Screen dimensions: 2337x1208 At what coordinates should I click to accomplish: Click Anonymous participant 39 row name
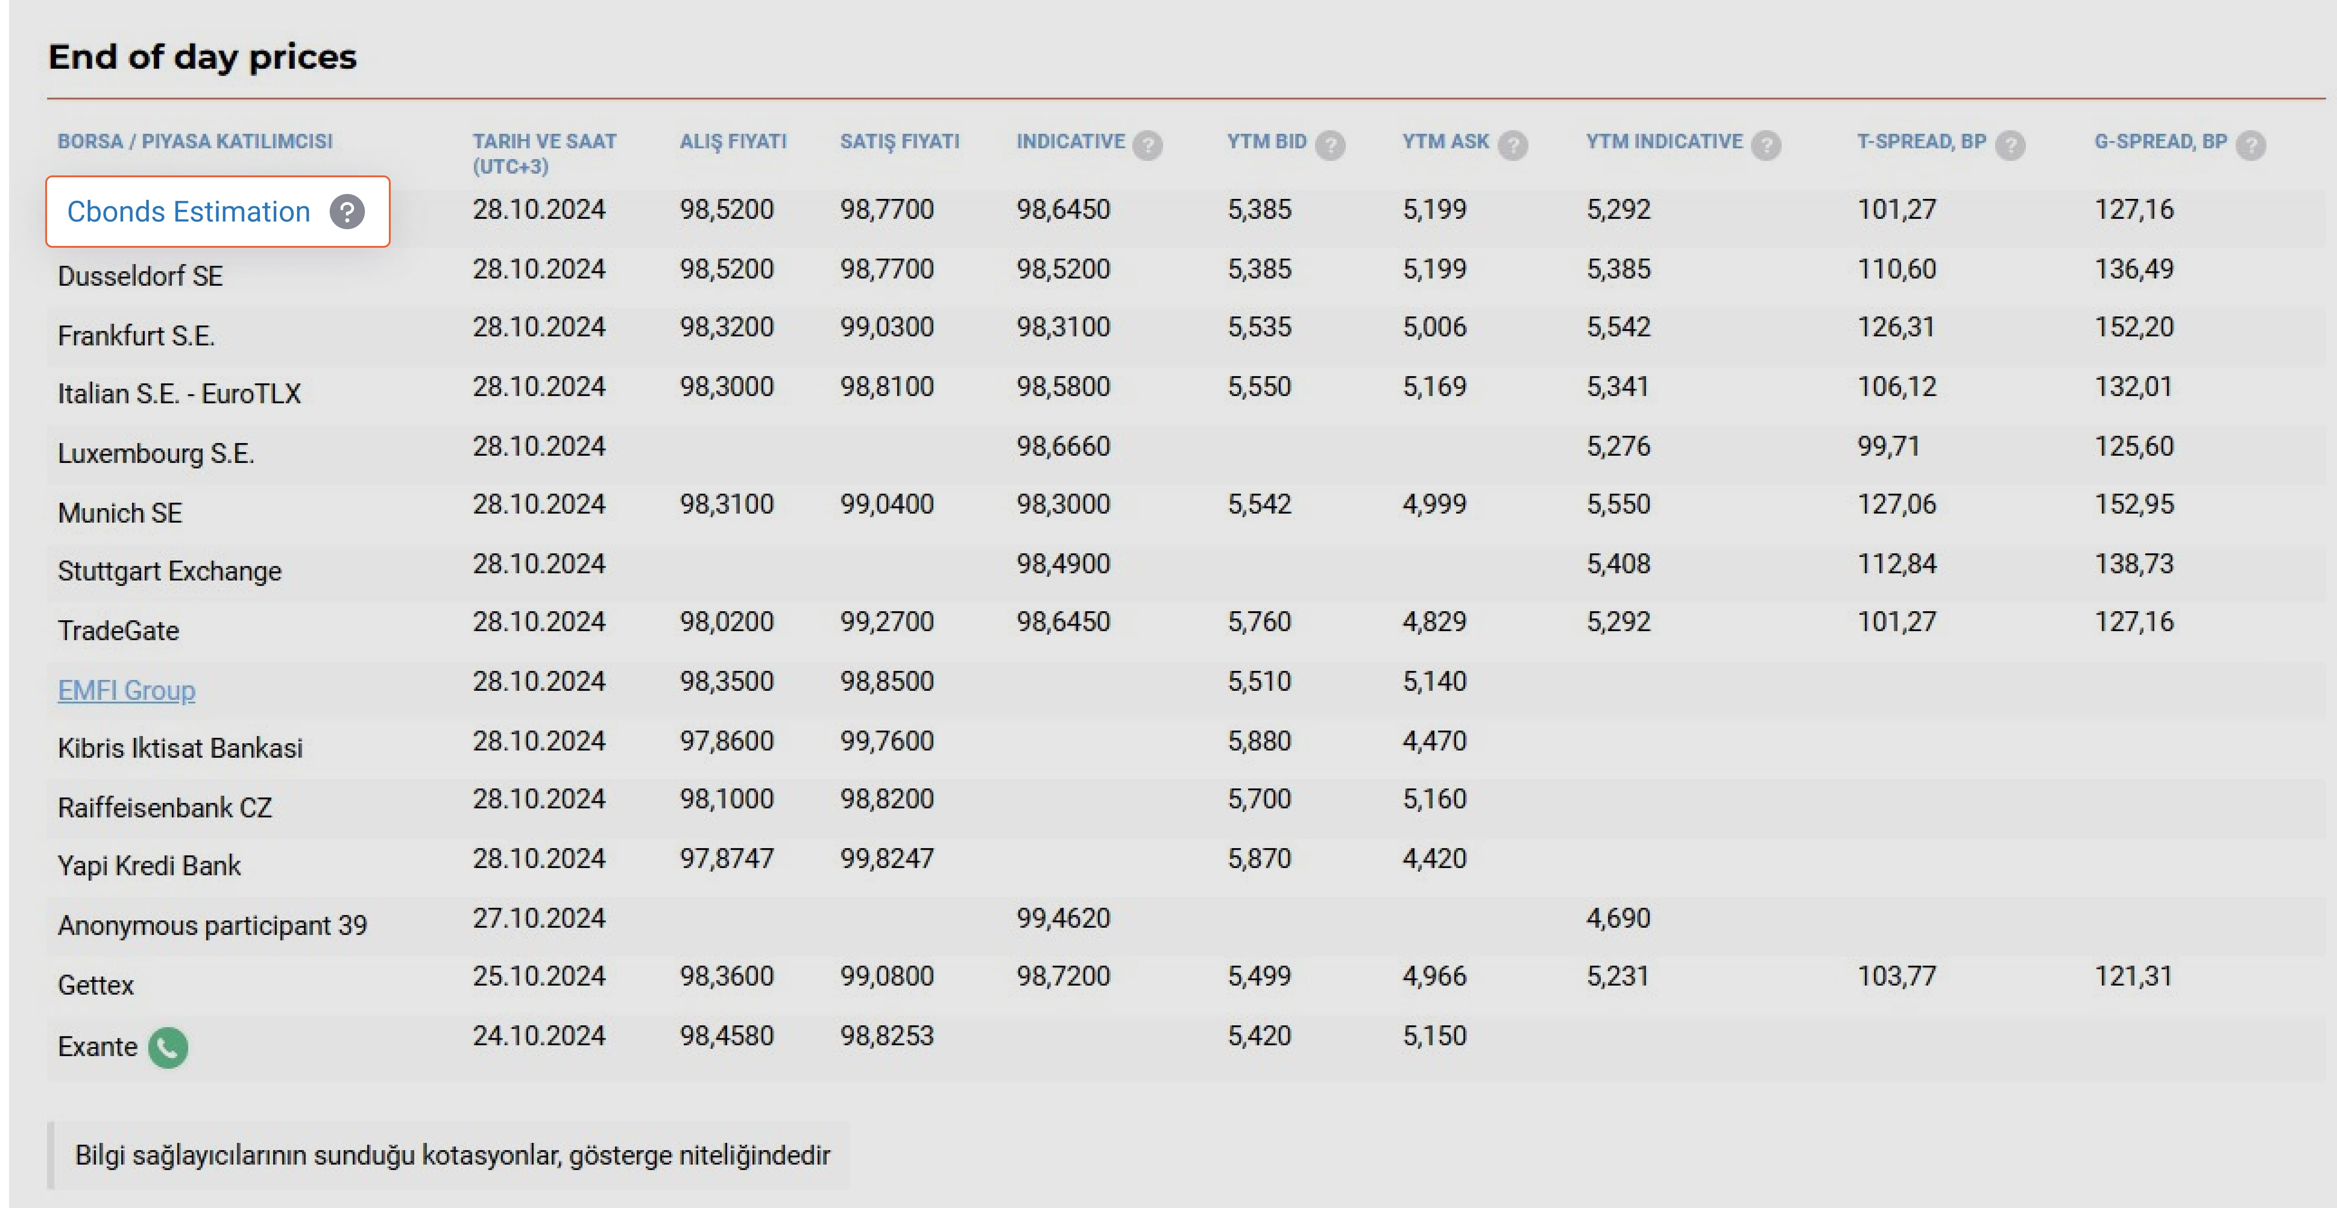[x=212, y=925]
